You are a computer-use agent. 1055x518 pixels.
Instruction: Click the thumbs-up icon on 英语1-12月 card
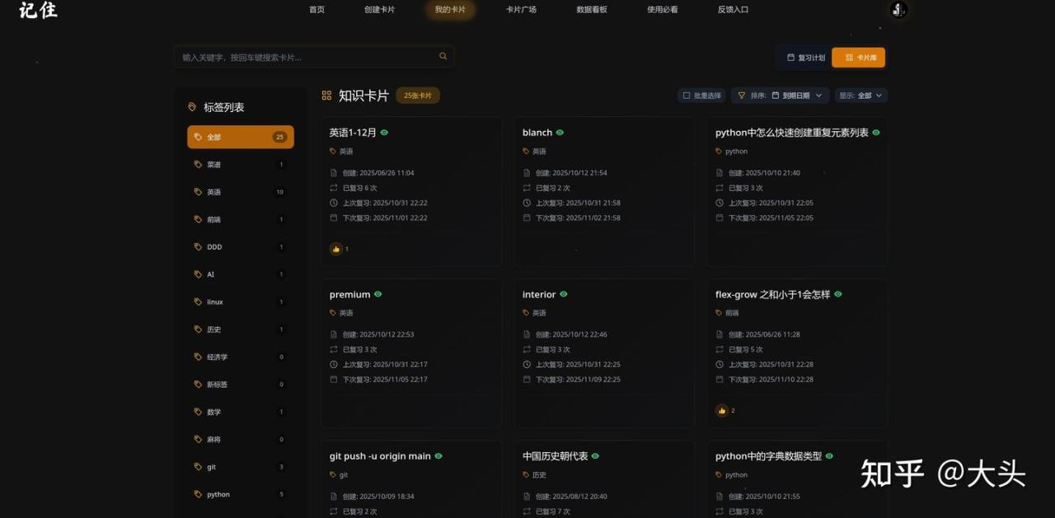point(336,249)
